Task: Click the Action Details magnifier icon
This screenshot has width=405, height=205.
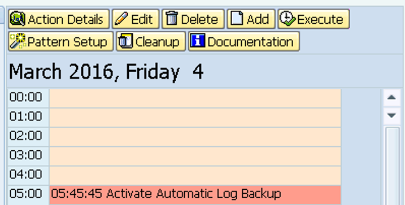Action: click(x=18, y=19)
